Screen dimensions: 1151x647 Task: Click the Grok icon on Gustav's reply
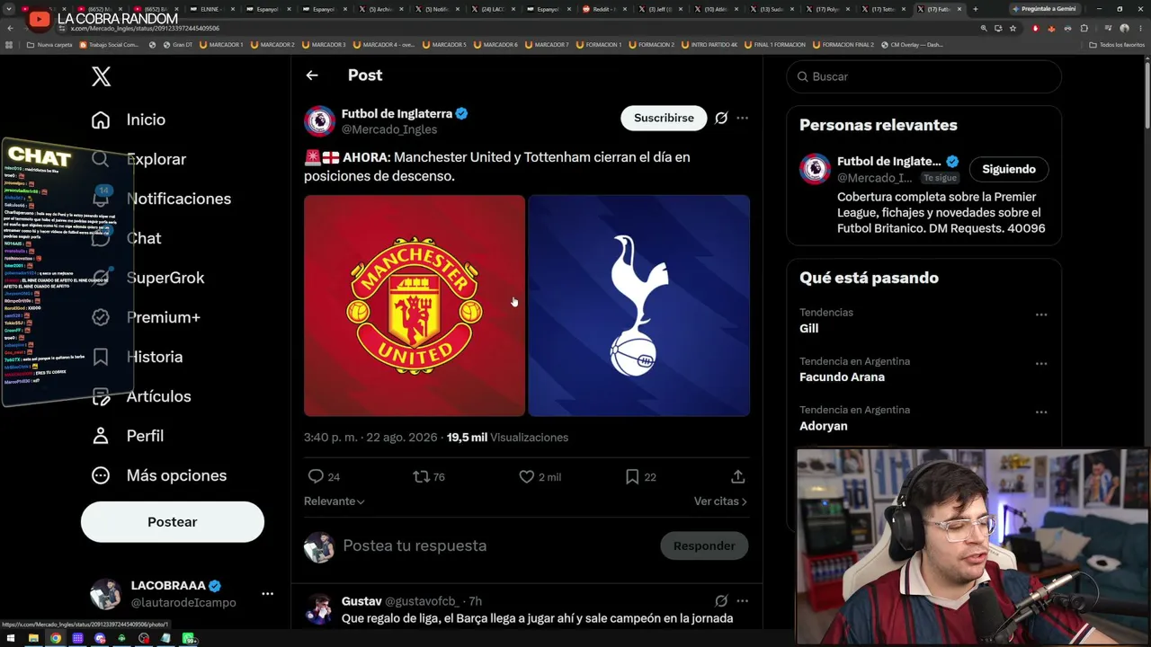(721, 600)
